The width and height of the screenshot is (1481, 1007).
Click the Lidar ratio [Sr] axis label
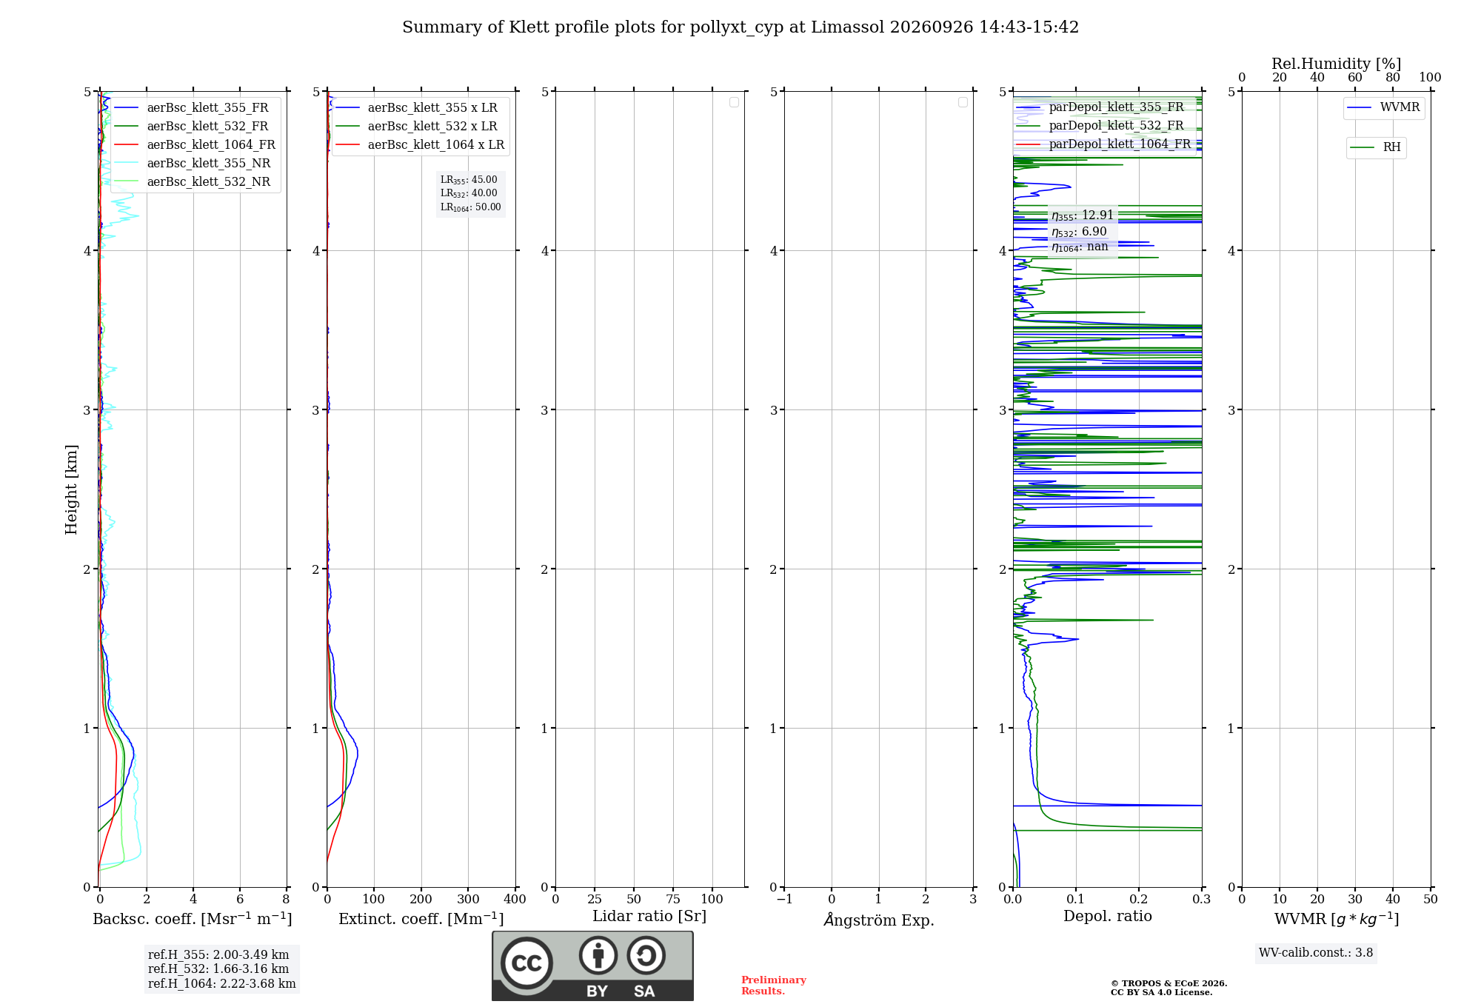pyautogui.click(x=649, y=917)
